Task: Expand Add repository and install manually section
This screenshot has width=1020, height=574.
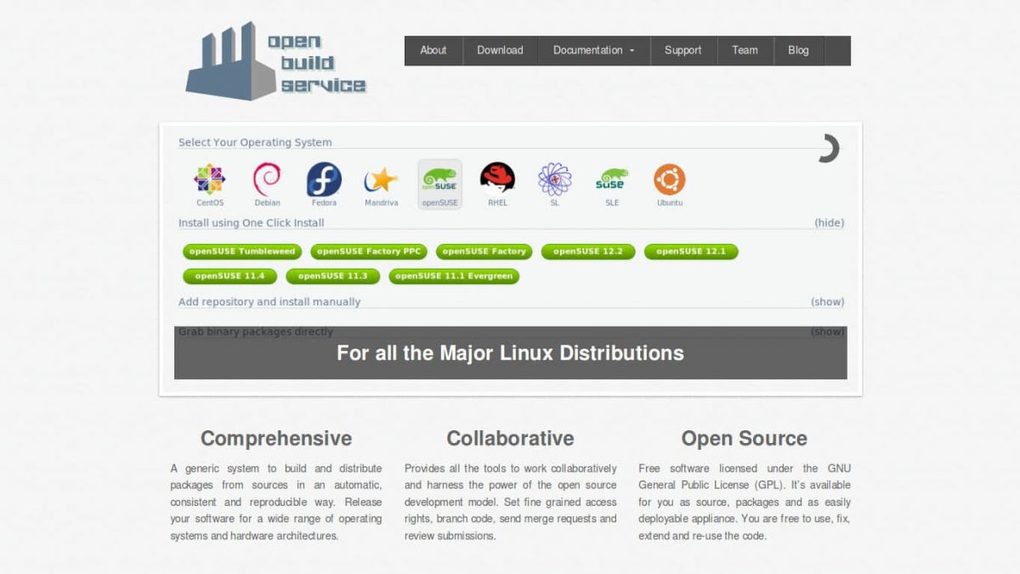Action: click(827, 302)
